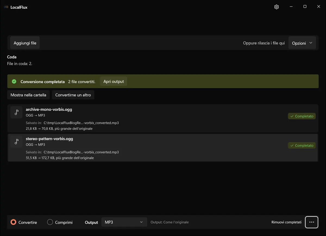
Task: Click the size text 51,5 KB → 172,7 KB
Action: coord(40,158)
